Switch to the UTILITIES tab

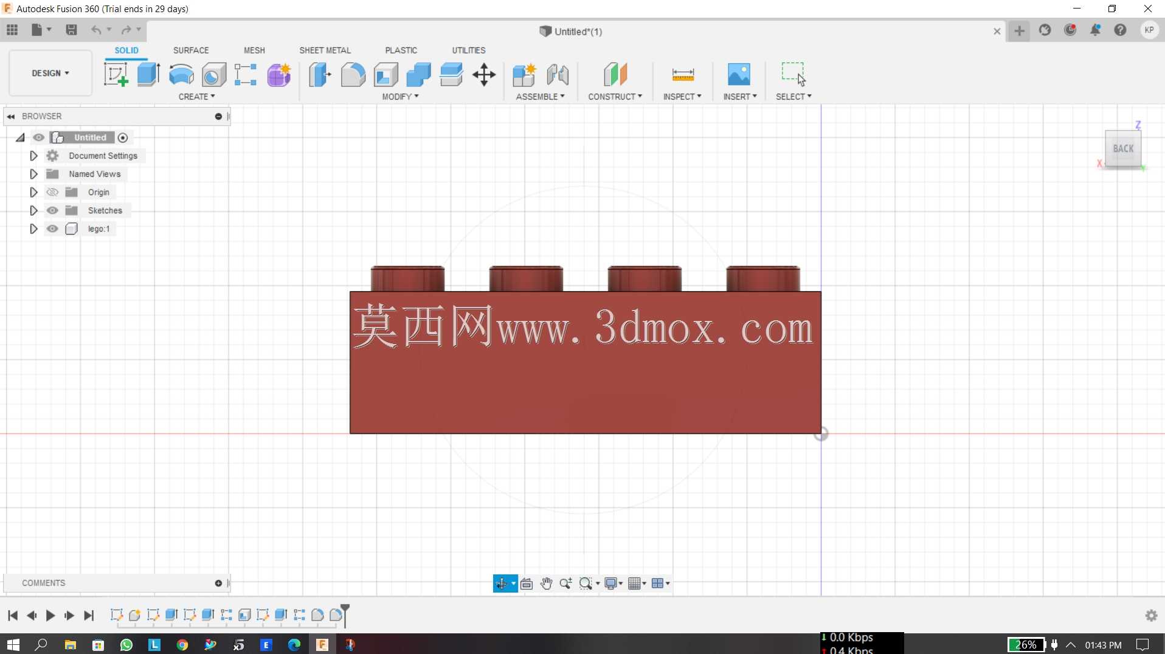[469, 50]
